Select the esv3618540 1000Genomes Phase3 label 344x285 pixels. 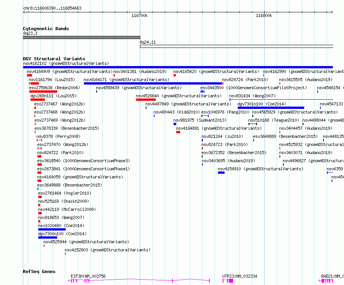click(83, 161)
